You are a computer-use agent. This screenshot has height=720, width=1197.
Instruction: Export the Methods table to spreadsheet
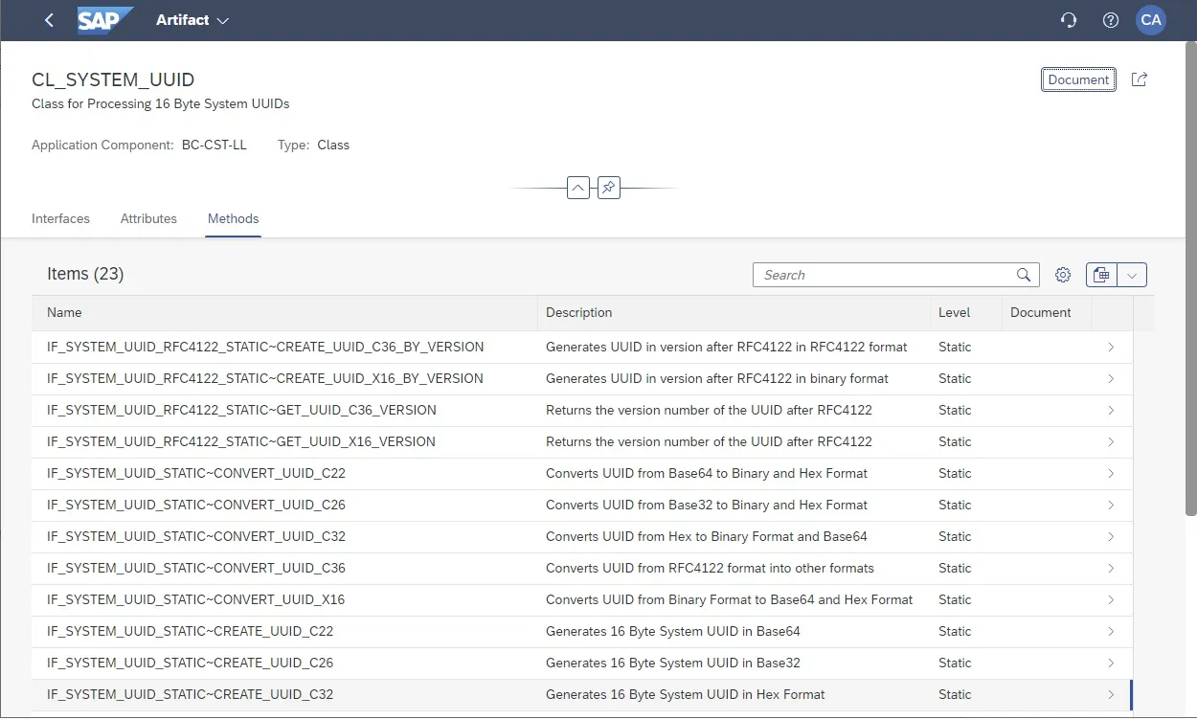pos(1099,275)
